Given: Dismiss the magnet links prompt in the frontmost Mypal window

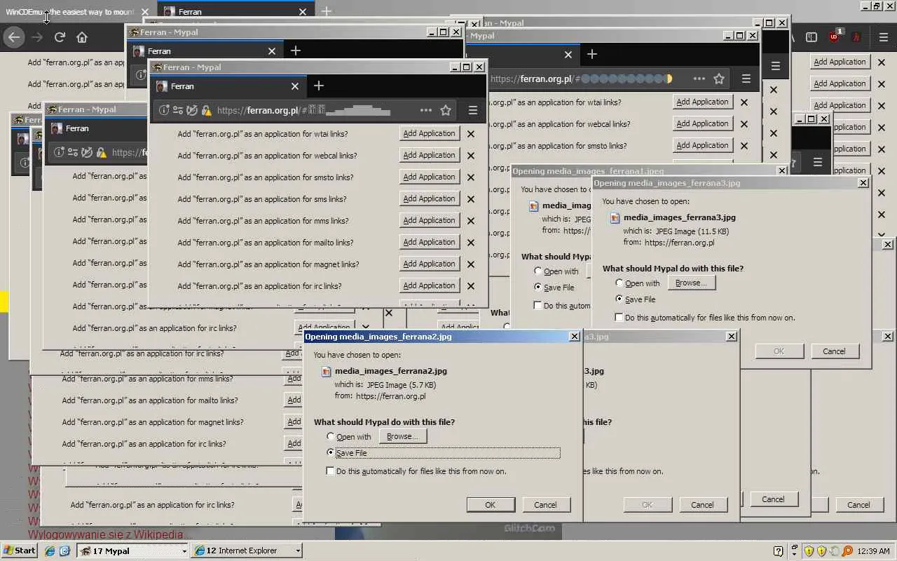Looking at the screenshot, I should [x=471, y=264].
